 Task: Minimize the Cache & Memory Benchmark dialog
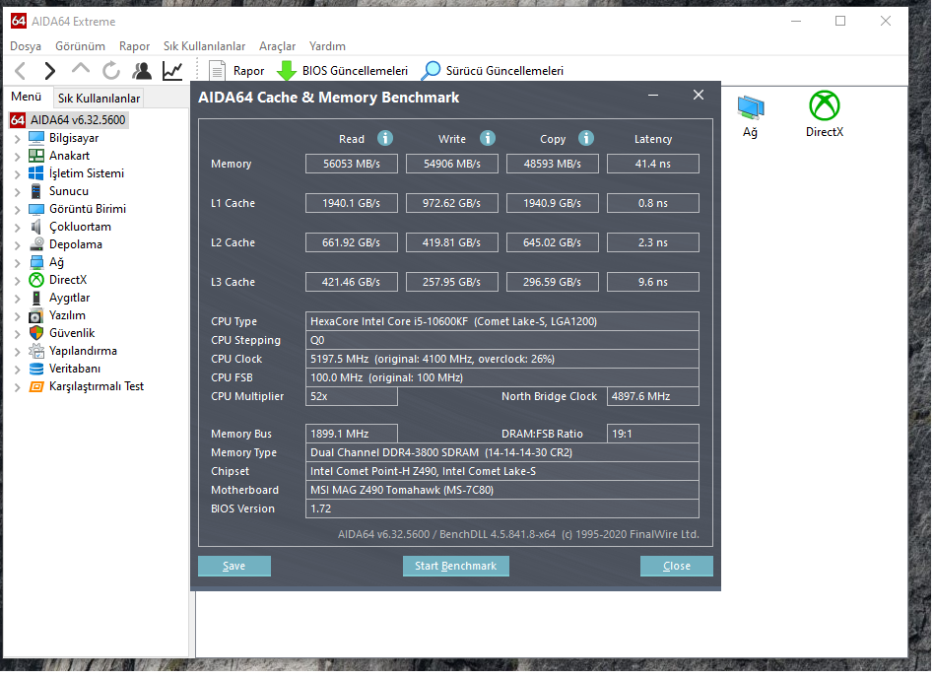pyautogui.click(x=653, y=96)
